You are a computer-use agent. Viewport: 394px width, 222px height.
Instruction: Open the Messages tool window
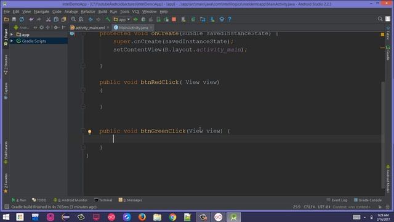[131, 200]
